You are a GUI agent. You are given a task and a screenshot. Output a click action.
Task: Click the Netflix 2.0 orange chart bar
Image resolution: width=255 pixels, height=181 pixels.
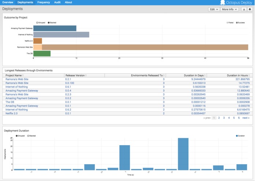38,41
